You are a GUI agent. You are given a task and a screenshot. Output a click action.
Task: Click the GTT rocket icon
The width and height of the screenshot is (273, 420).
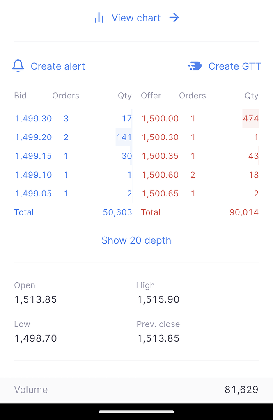click(195, 66)
